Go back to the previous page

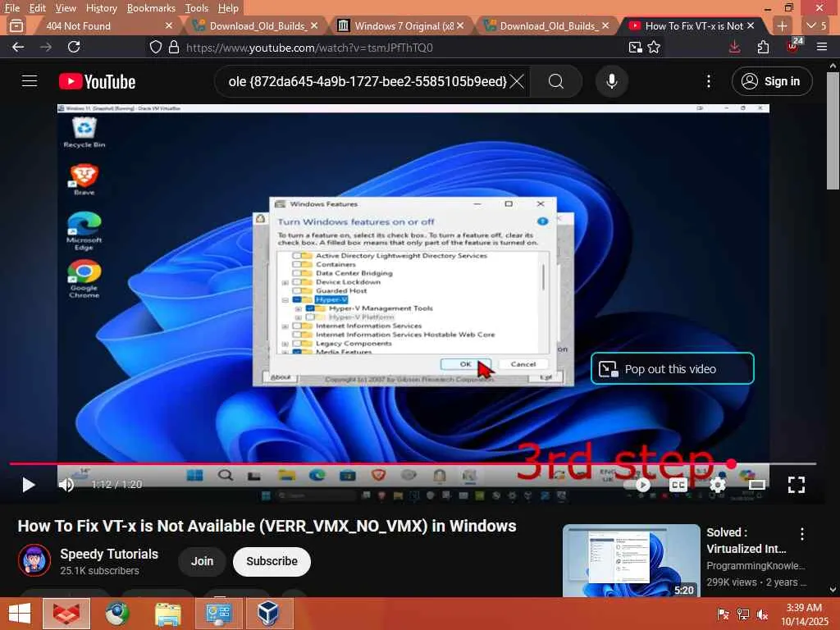tap(18, 47)
